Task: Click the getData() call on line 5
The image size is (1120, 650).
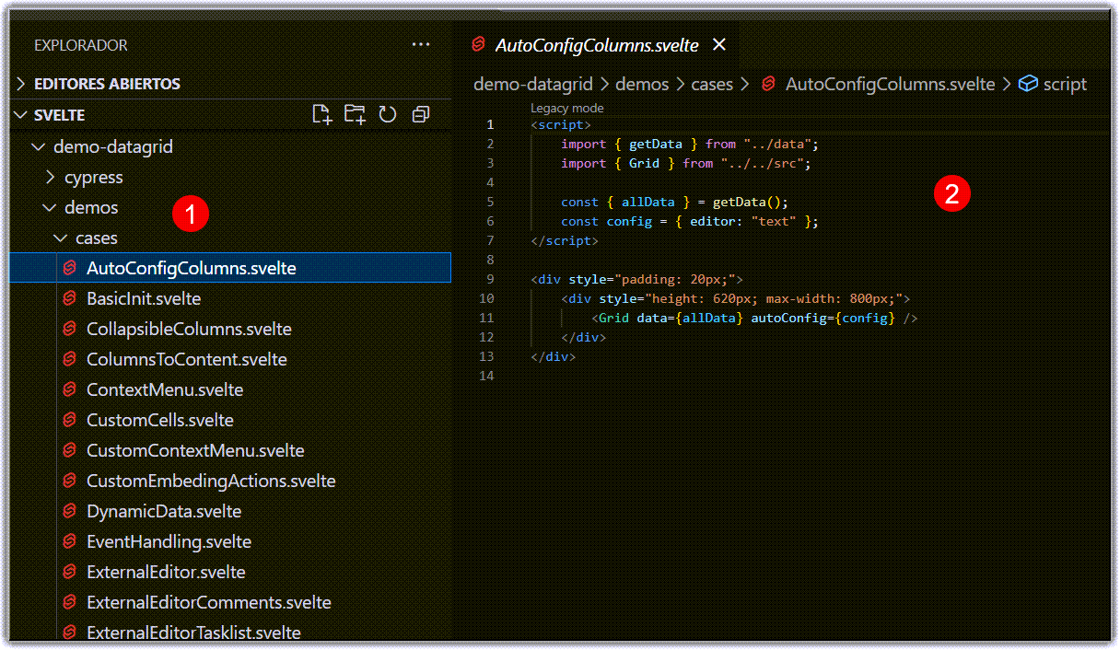Action: pos(751,202)
